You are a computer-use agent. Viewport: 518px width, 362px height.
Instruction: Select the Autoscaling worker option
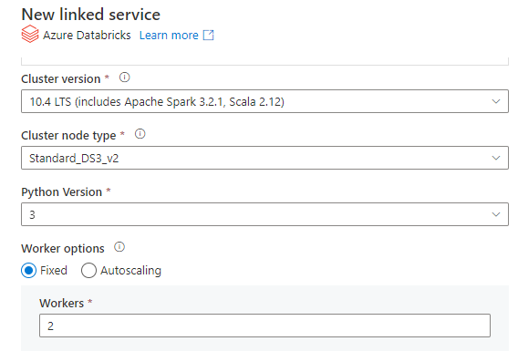click(88, 271)
